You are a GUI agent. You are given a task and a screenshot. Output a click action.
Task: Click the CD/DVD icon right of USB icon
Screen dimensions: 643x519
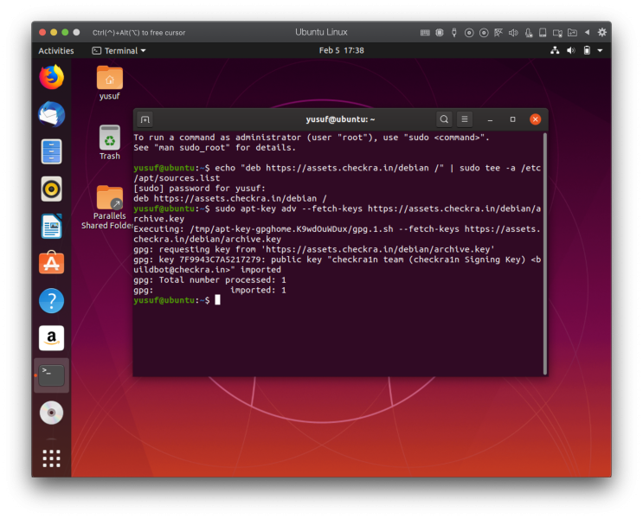click(x=469, y=33)
